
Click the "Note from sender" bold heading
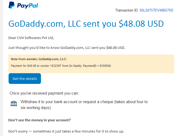[39, 59]
